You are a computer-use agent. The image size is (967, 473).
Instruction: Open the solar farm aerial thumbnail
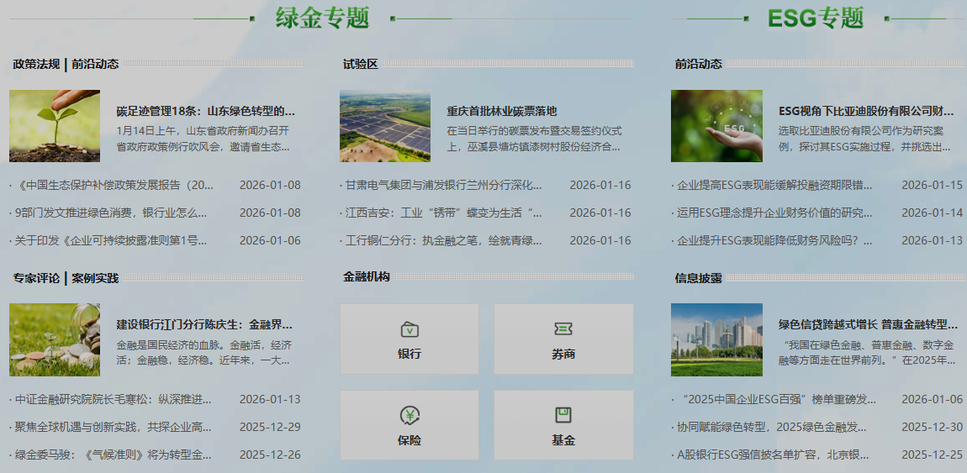[x=385, y=126]
